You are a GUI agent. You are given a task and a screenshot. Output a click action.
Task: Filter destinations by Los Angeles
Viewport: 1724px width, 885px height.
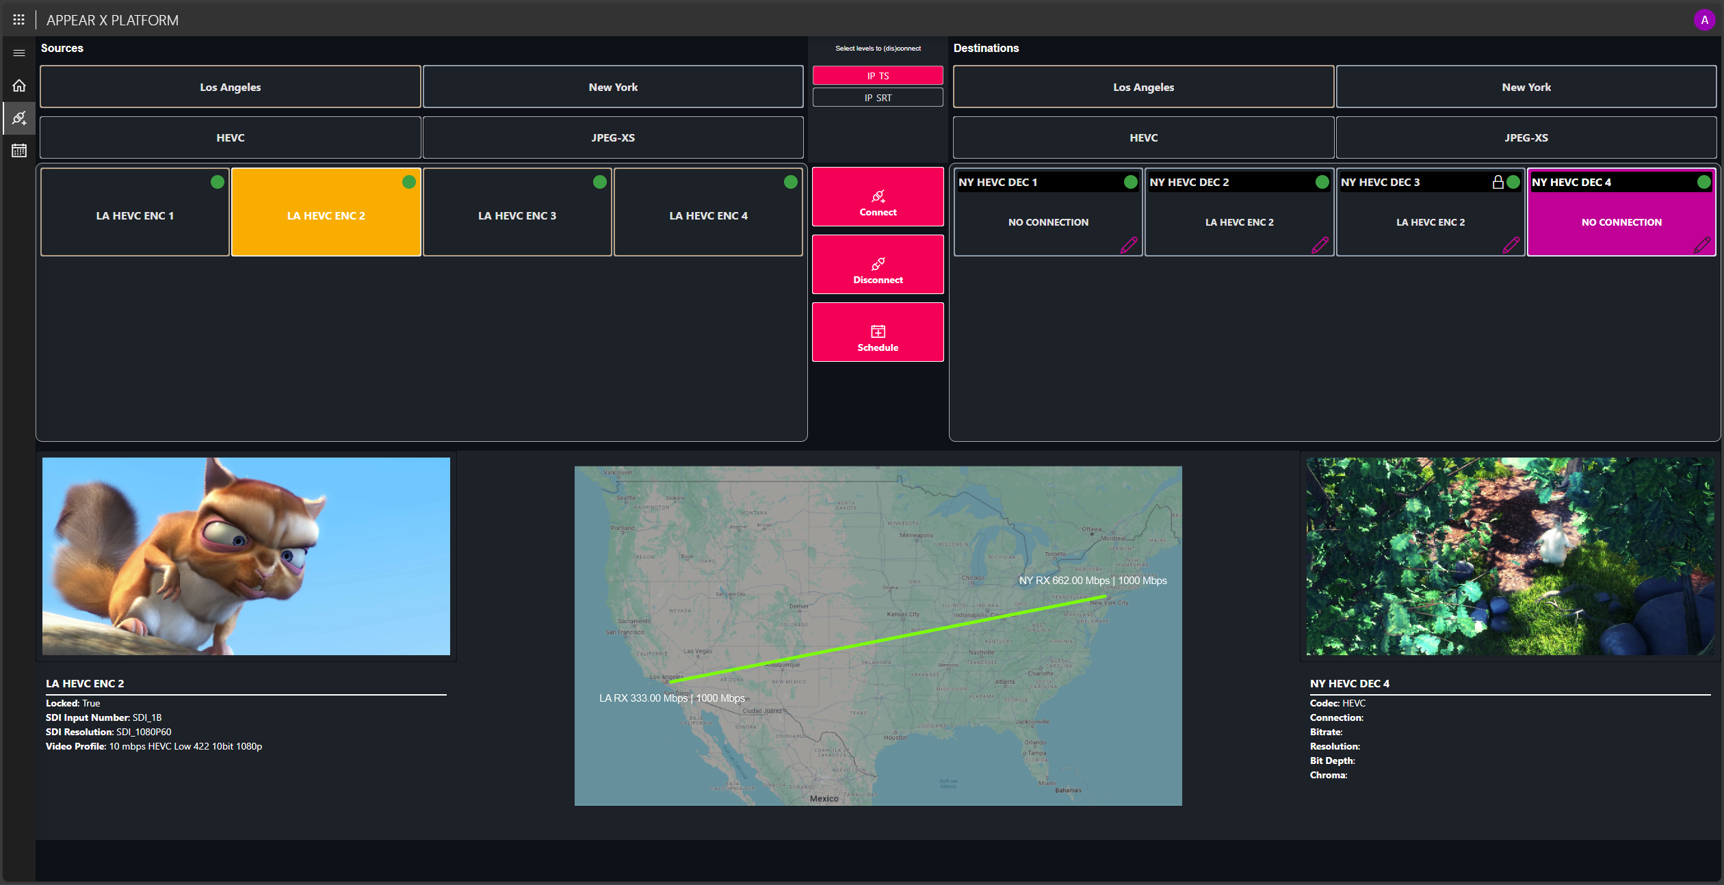[x=1144, y=87]
